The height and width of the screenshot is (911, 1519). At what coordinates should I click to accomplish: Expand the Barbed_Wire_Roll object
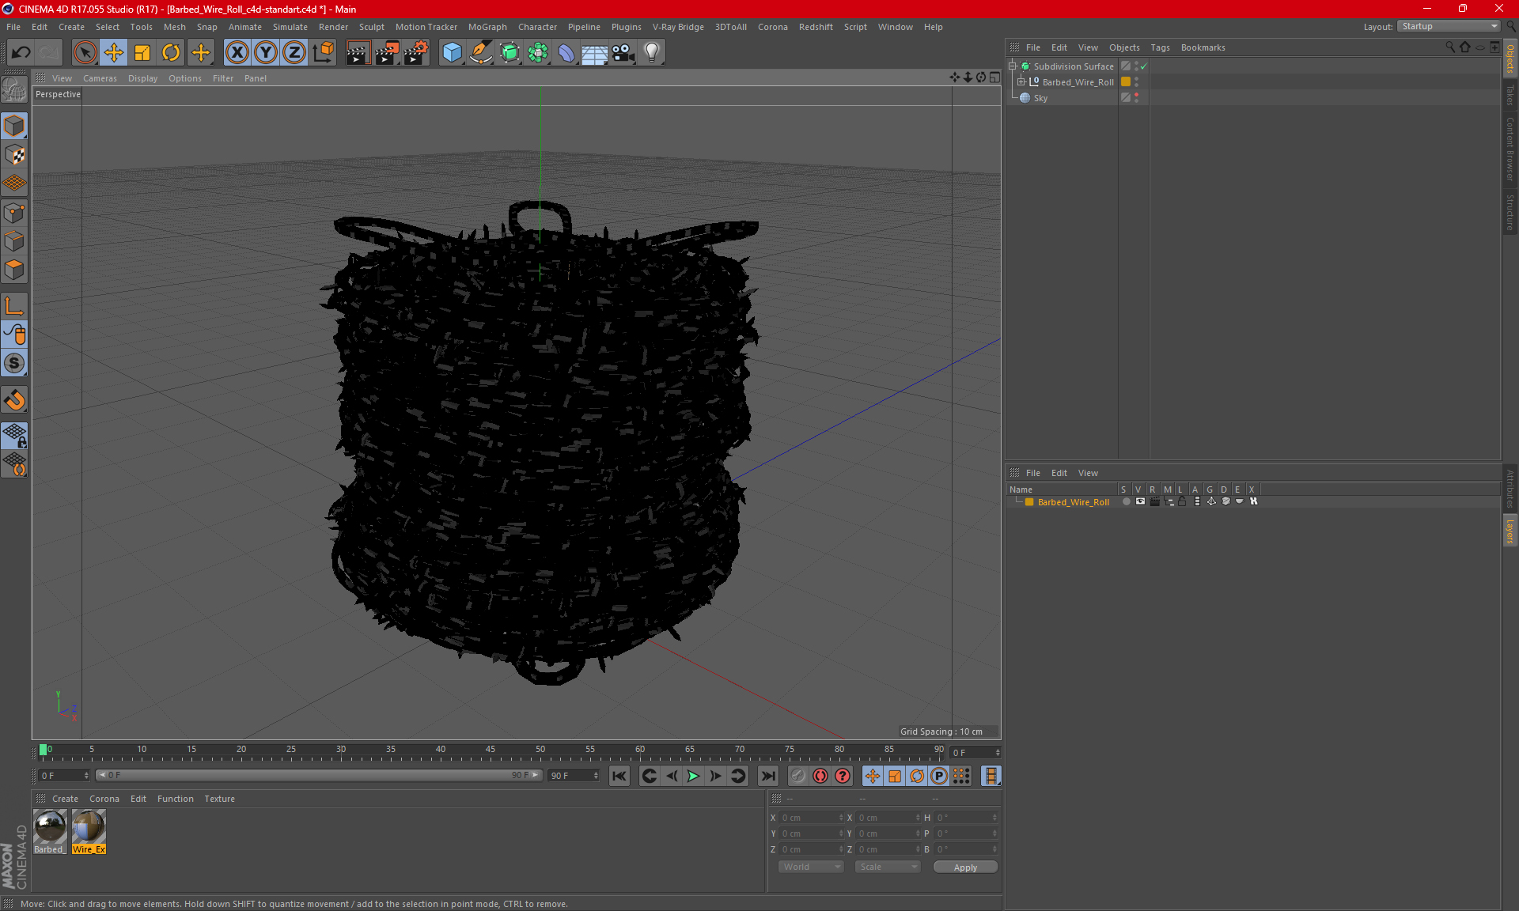coord(1021,81)
